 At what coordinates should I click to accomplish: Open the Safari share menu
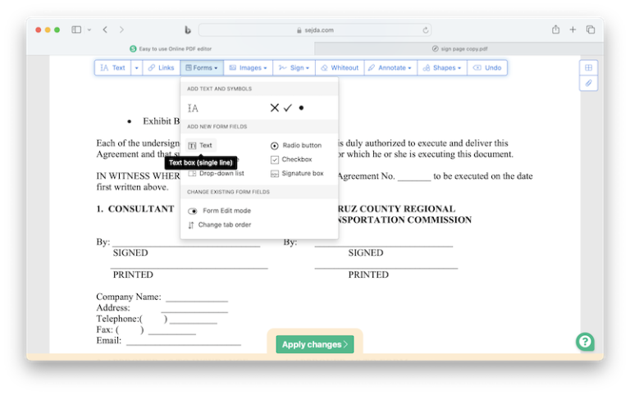tap(555, 30)
